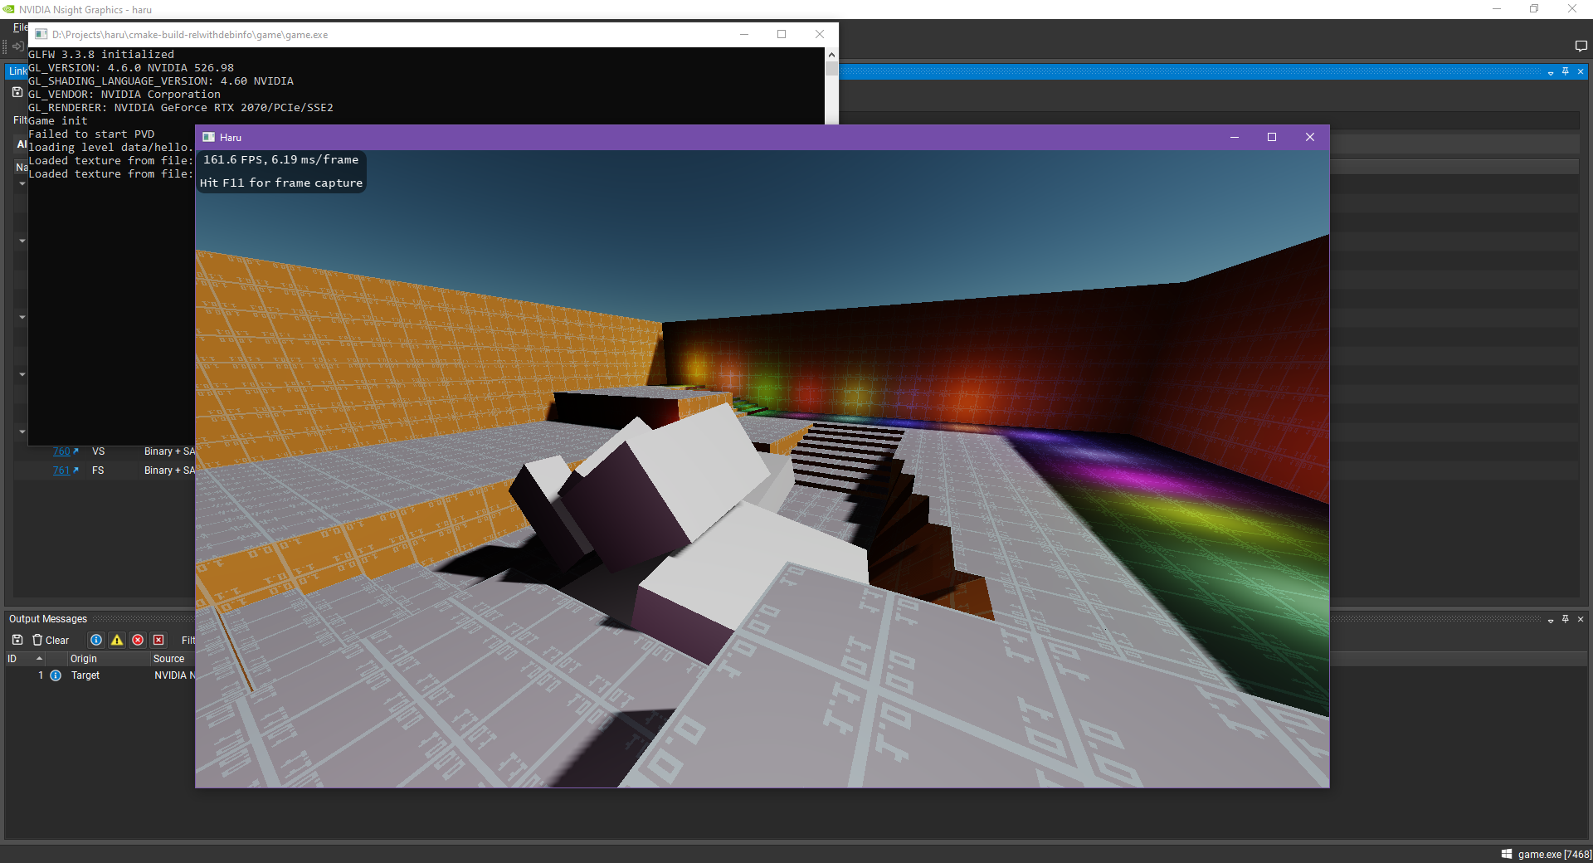Toggle info message filter
Screen dimensions: 1593x863
96,640
